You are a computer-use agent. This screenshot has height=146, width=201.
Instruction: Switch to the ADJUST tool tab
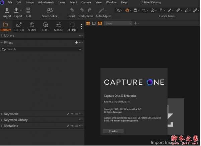59,27
